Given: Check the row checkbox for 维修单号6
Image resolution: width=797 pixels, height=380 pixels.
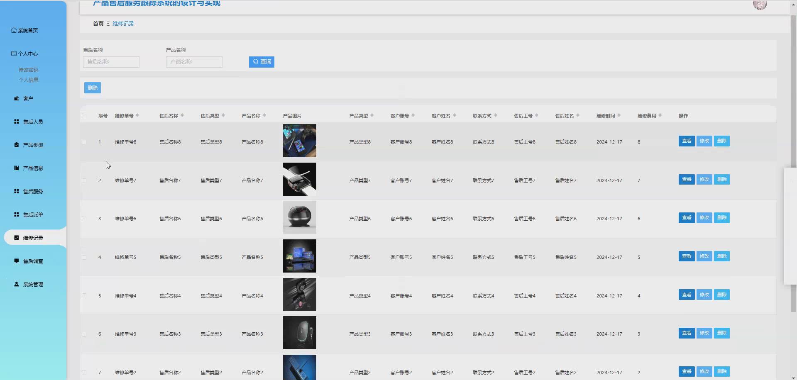Looking at the screenshot, I should coord(84,219).
